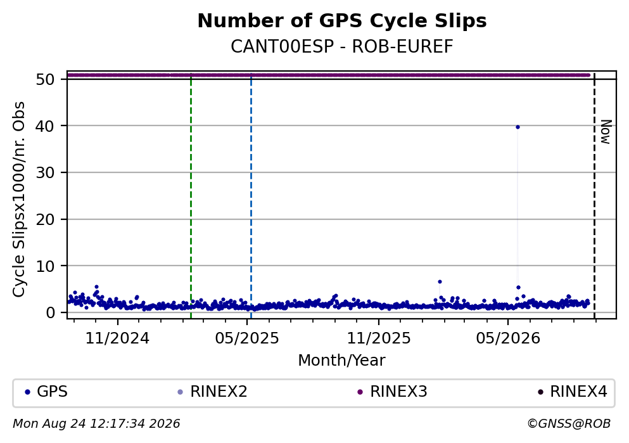Select the RINEX3 legend label

pyautogui.click(x=398, y=392)
